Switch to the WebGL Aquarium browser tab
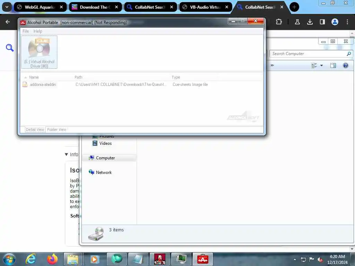 click(40, 7)
